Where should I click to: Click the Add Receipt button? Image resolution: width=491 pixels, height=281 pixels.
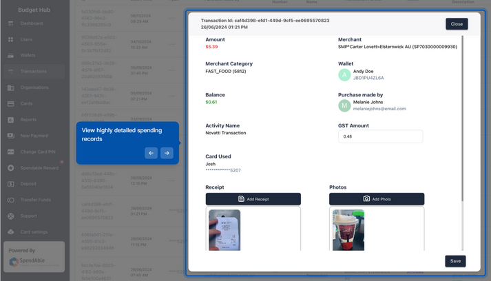[253, 199]
